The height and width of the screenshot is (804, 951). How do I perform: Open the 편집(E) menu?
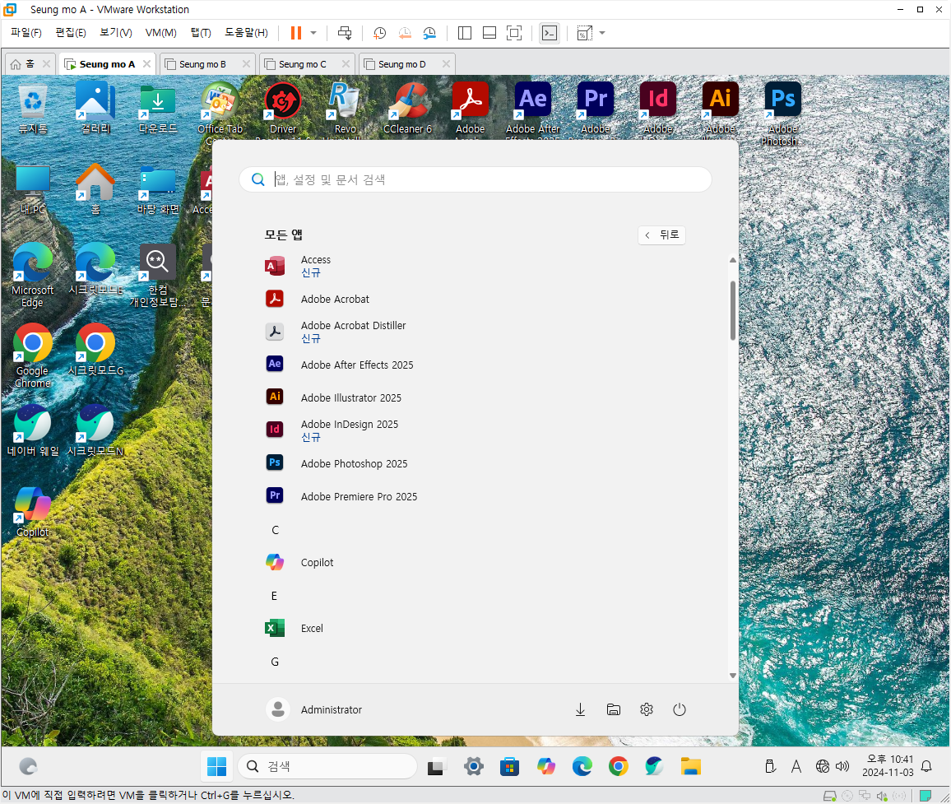pos(71,33)
